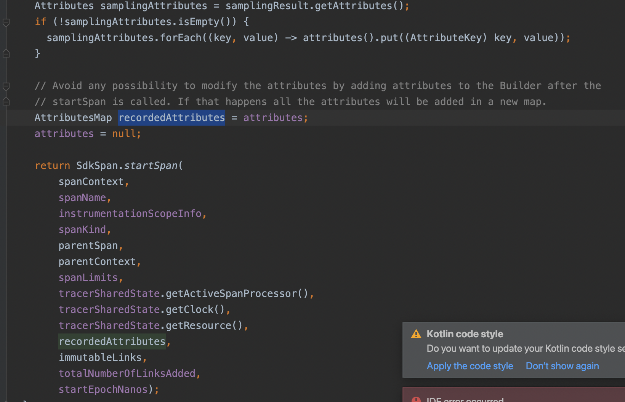Click the 'Kotlin code style' notification title
Screen dimensions: 625x402
pos(465,334)
